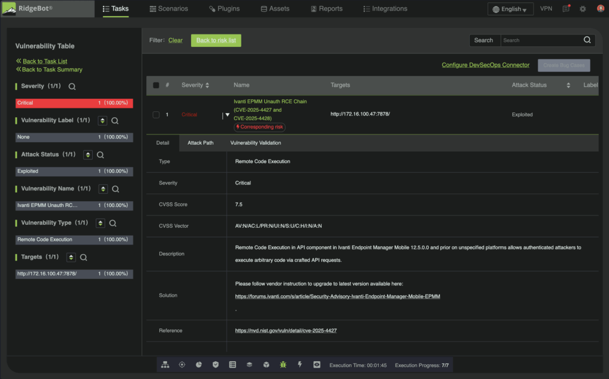This screenshot has width=609, height=379.
Task: Search within Targets filter
Action: pyautogui.click(x=83, y=258)
